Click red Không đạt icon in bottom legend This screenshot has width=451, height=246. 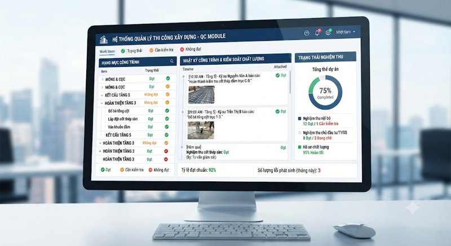pyautogui.click(x=151, y=169)
